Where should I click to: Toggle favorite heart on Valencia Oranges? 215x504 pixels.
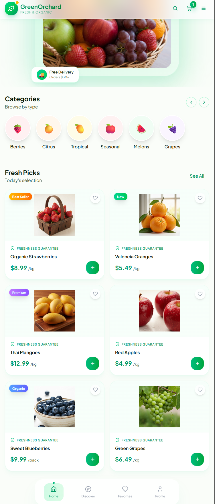point(200,198)
